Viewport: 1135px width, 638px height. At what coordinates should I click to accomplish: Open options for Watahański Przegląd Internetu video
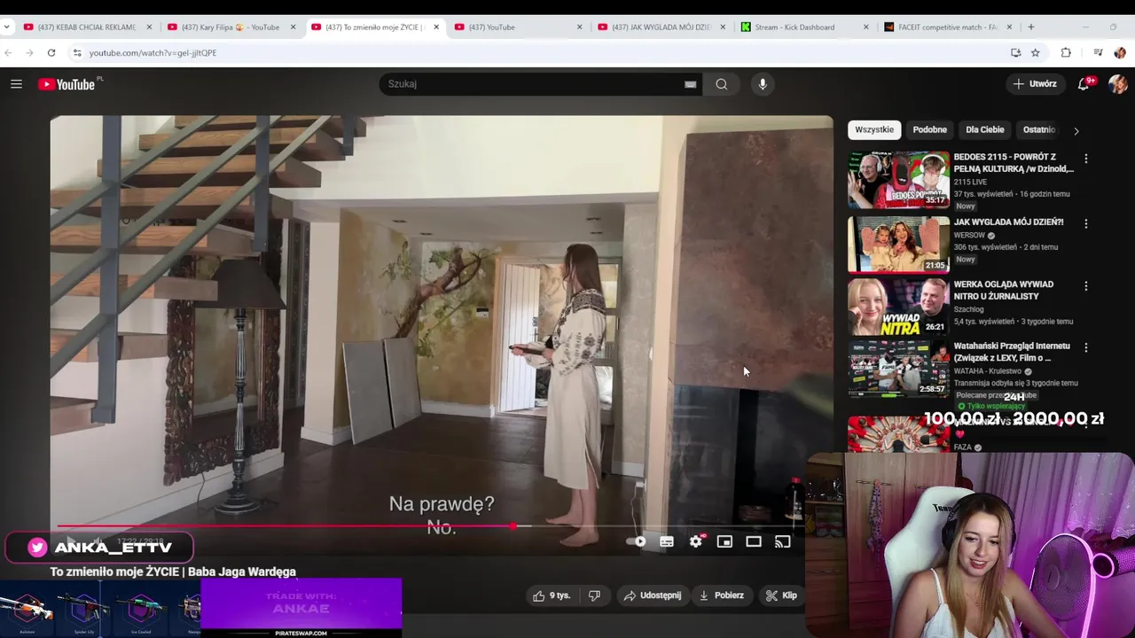(x=1086, y=348)
